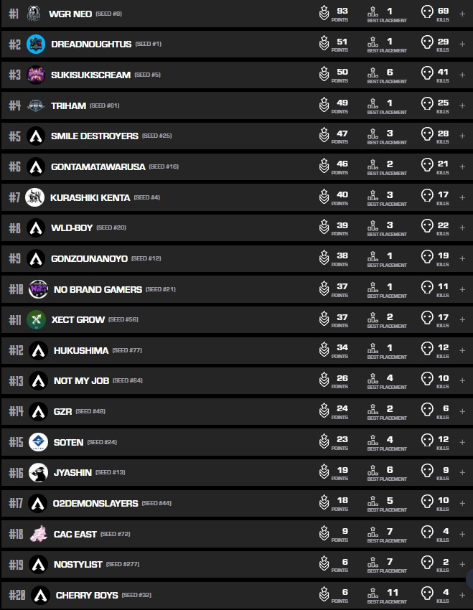Click the SUKISUKISCREAM team logo
Screen dimensions: 473x610
36,75
